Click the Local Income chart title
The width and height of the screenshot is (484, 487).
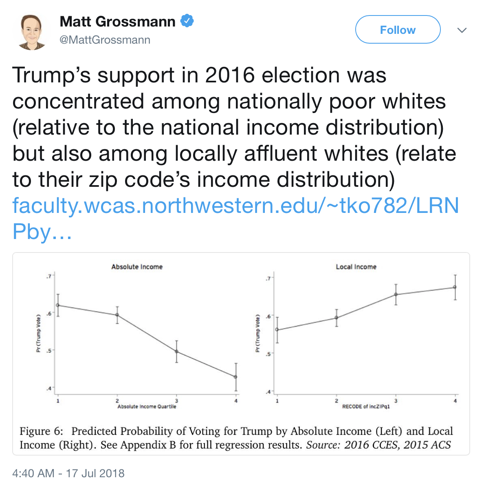coord(356,267)
